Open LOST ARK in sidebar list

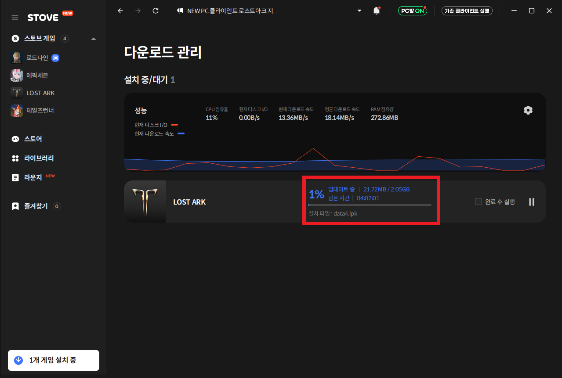[40, 93]
